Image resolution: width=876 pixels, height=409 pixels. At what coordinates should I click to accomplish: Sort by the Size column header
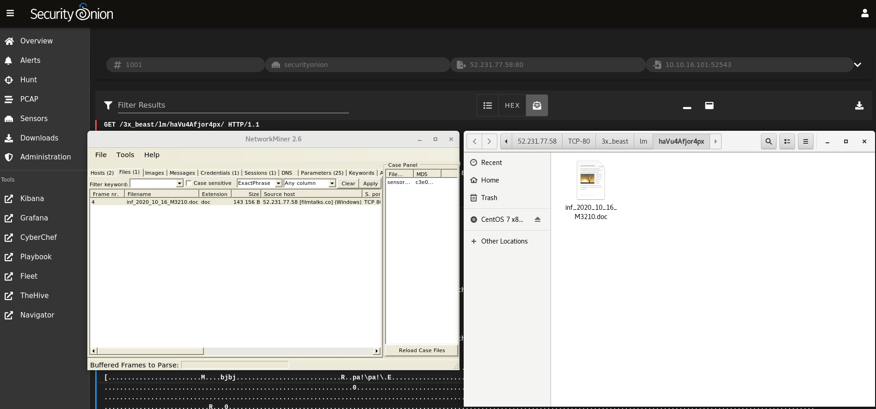coord(246,194)
